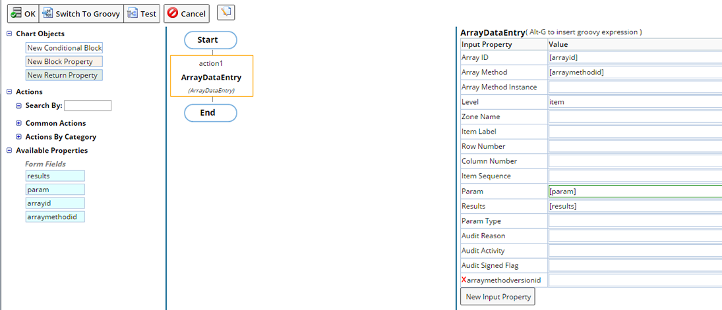Click the New Input Property button
This screenshot has height=310, width=722.
497,297
